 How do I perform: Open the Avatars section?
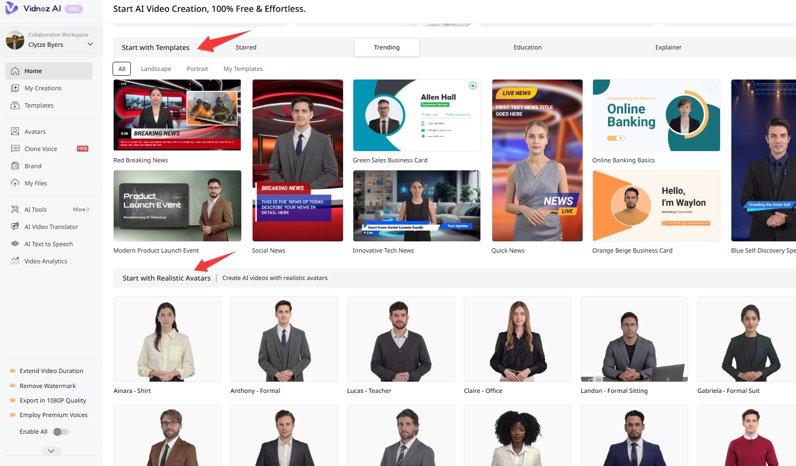tap(34, 131)
